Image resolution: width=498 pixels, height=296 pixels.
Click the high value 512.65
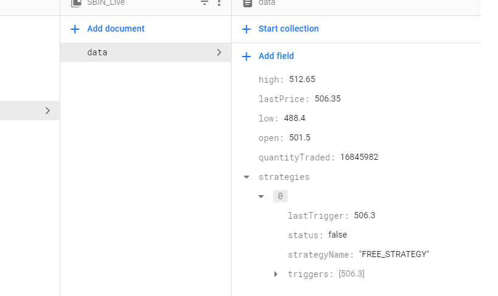[302, 79]
